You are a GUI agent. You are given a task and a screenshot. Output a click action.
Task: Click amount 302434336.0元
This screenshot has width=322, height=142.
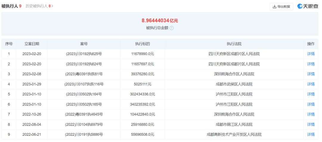point(143,94)
